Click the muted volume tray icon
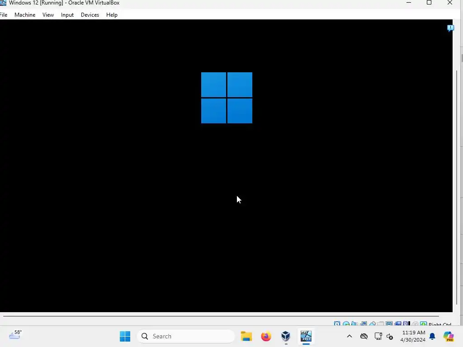This screenshot has height=347, width=463. click(x=390, y=336)
